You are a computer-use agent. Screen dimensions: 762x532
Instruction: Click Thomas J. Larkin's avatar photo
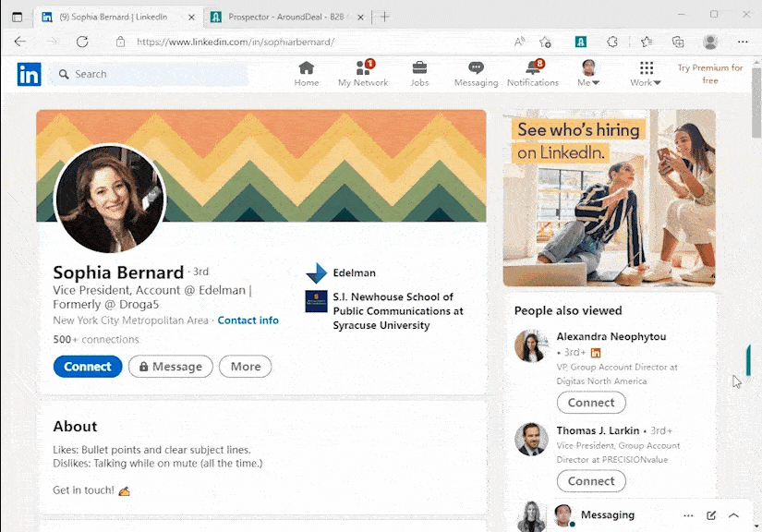[x=531, y=440]
